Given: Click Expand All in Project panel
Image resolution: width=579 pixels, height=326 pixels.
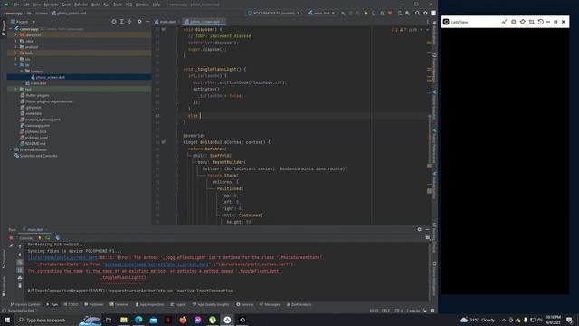Looking at the screenshot, I should coord(121,22).
